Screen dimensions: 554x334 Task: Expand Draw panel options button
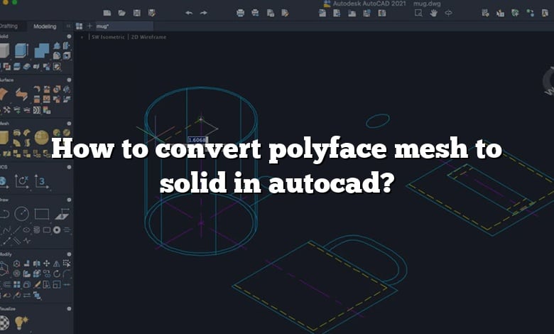point(69,200)
